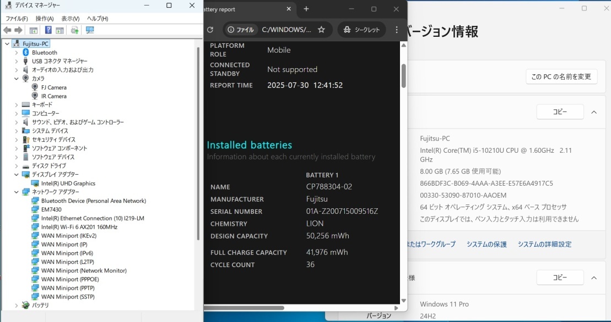
Task: Toggle the console tree pane icon in Device Manager
Action: coord(34,30)
